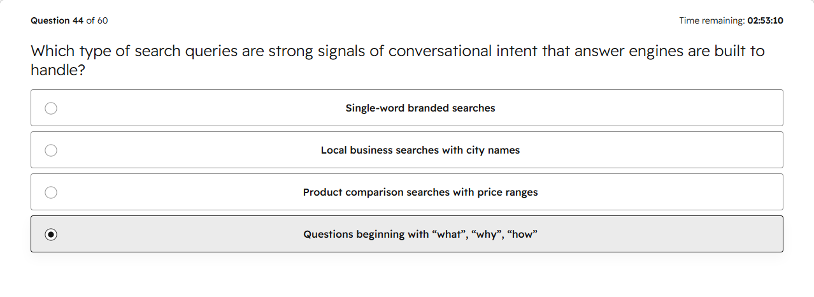The width and height of the screenshot is (814, 297).
Task: Click the answer text about "what", "why", "how"
Action: (420, 235)
